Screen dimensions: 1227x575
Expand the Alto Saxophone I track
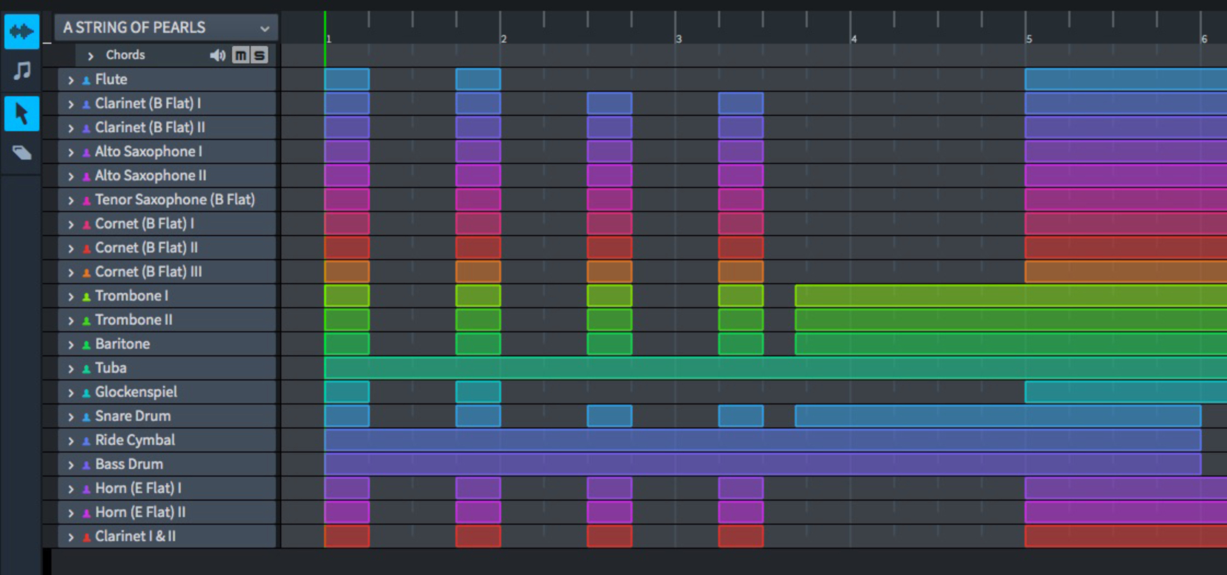coord(71,153)
